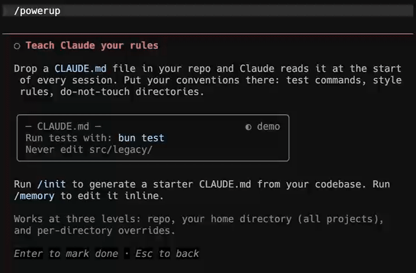Click the starter CLAUDE.md text in instructions
416x273 pixels.
coord(202,184)
